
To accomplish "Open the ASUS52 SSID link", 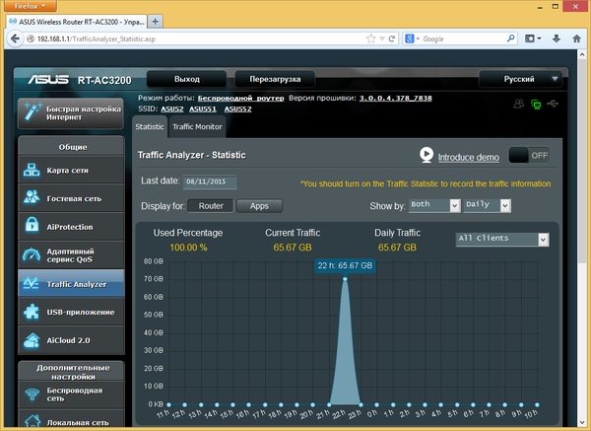I will coord(237,109).
